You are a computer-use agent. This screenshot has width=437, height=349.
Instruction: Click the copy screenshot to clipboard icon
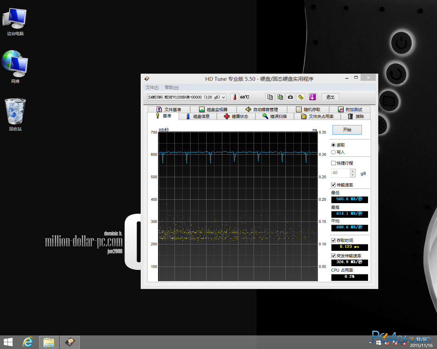(x=280, y=97)
